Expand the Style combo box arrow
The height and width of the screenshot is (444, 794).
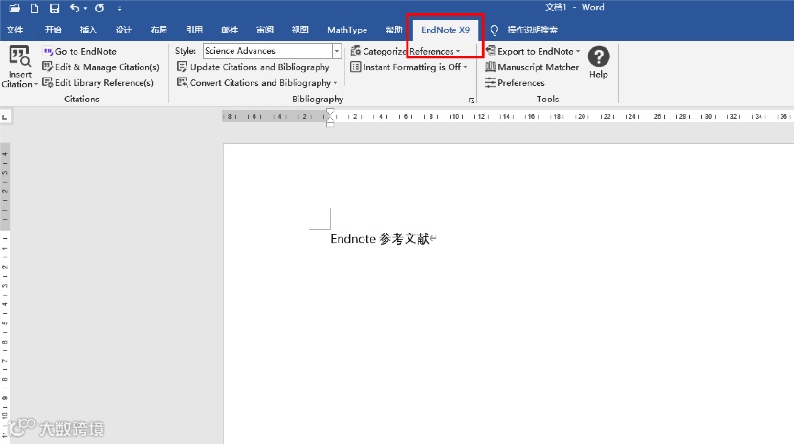pos(336,51)
